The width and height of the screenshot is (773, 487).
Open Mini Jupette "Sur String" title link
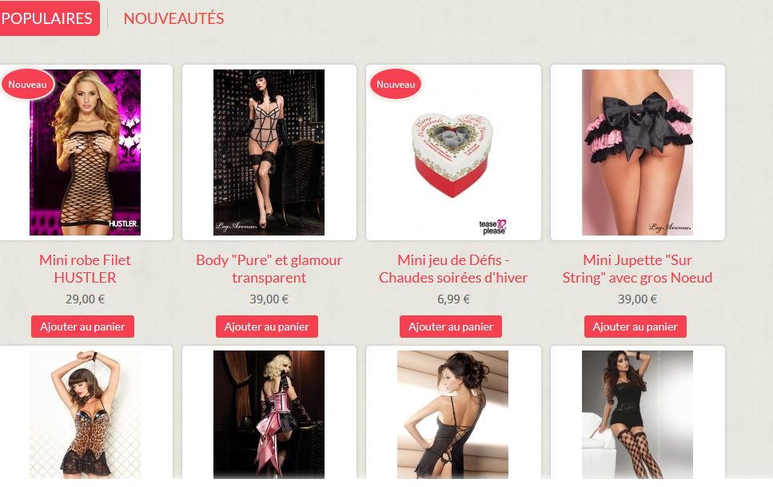pos(637,269)
